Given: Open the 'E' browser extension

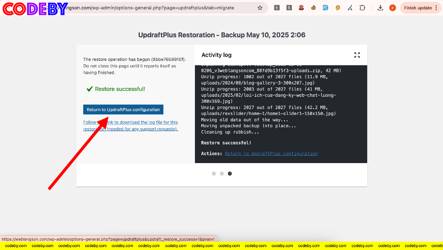Looking at the screenshot, I should click(x=277, y=8).
